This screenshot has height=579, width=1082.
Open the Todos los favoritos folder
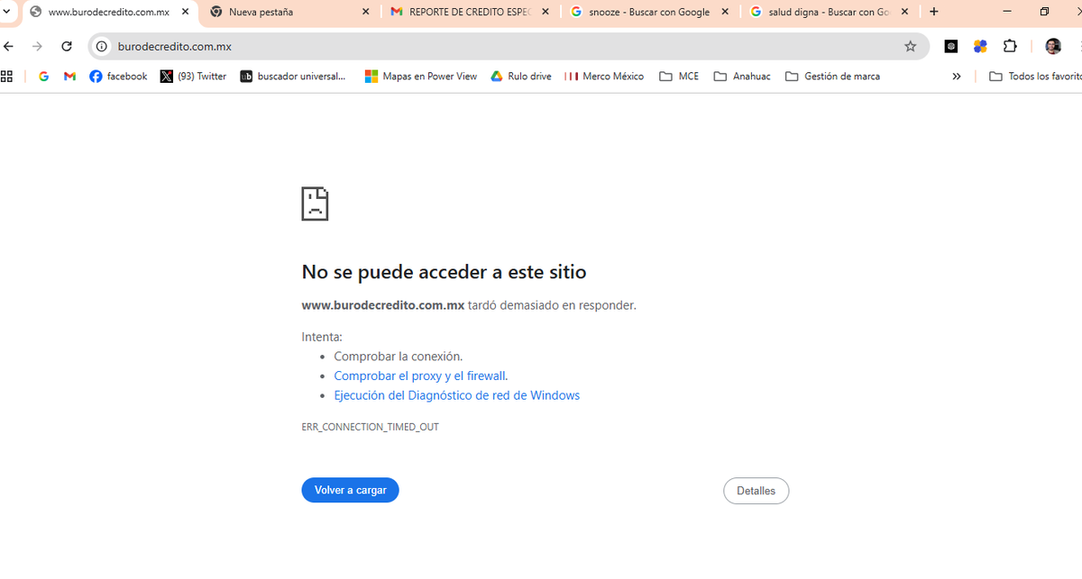point(1035,77)
